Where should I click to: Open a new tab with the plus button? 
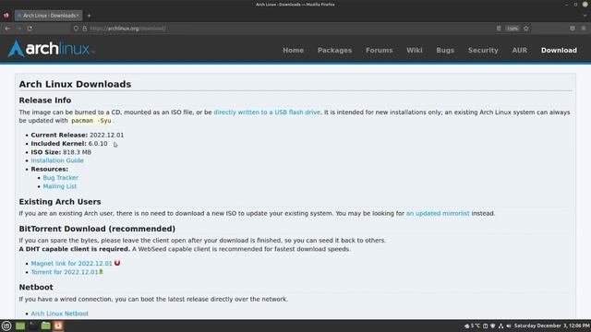pyautogui.click(x=89, y=16)
